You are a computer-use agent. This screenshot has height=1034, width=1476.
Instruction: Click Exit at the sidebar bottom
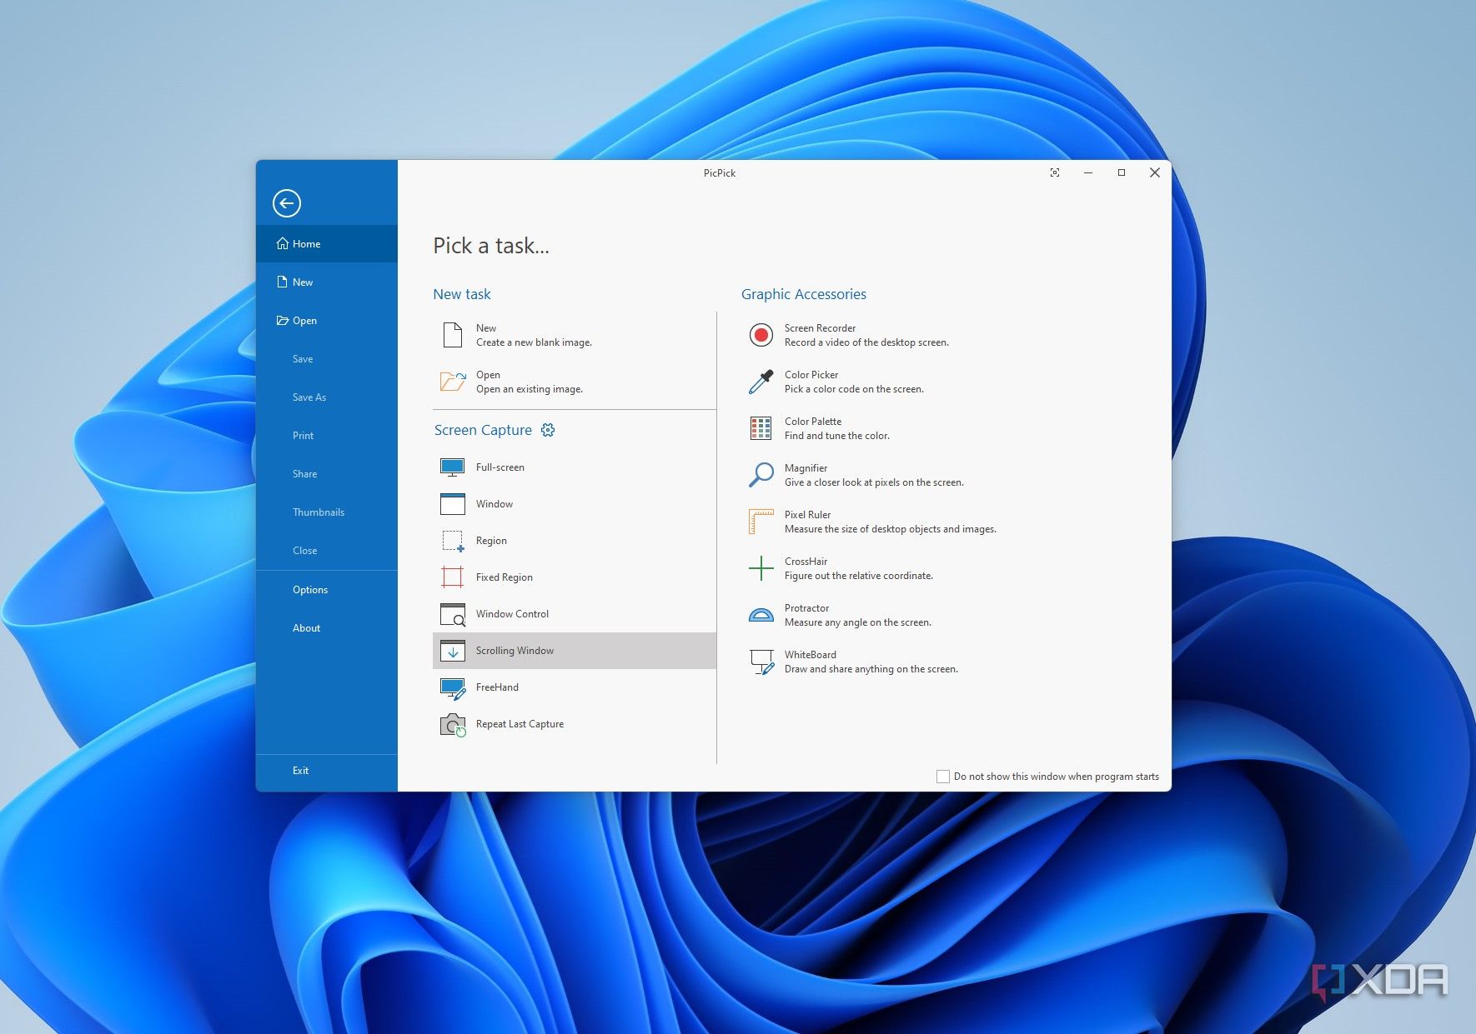(x=300, y=771)
